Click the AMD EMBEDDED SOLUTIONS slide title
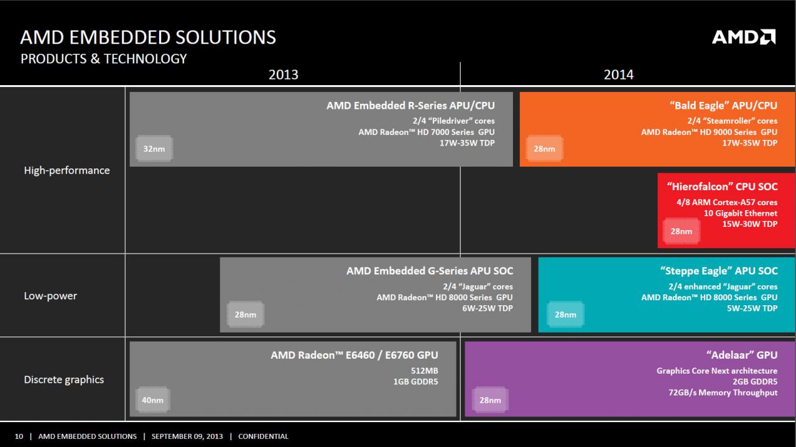Viewport: 796px width, 447px height. 148,37
